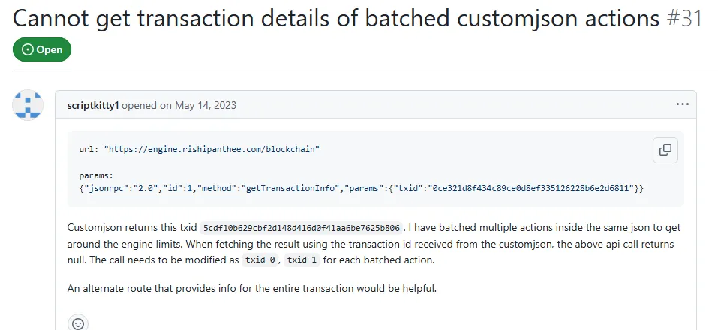This screenshot has width=718, height=330.
Task: Click scriptkitty1's profile avatar
Action: (x=28, y=105)
